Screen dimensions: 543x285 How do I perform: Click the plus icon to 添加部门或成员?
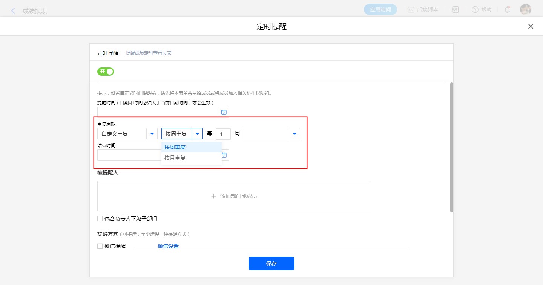(x=214, y=196)
